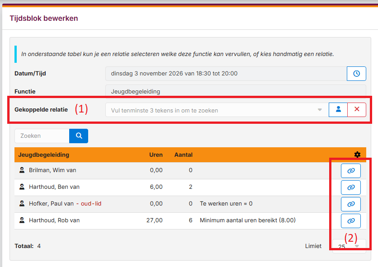Link Brilman, Wim van with chain icon
This screenshot has height=267, width=378.
pyautogui.click(x=351, y=171)
